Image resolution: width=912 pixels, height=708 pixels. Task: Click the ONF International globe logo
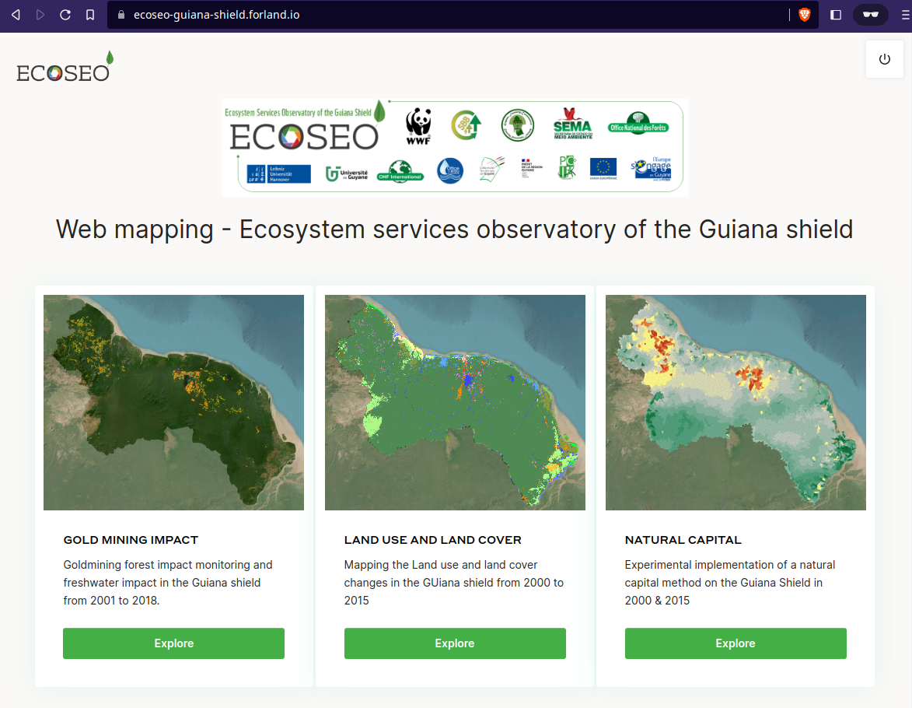[x=400, y=172]
